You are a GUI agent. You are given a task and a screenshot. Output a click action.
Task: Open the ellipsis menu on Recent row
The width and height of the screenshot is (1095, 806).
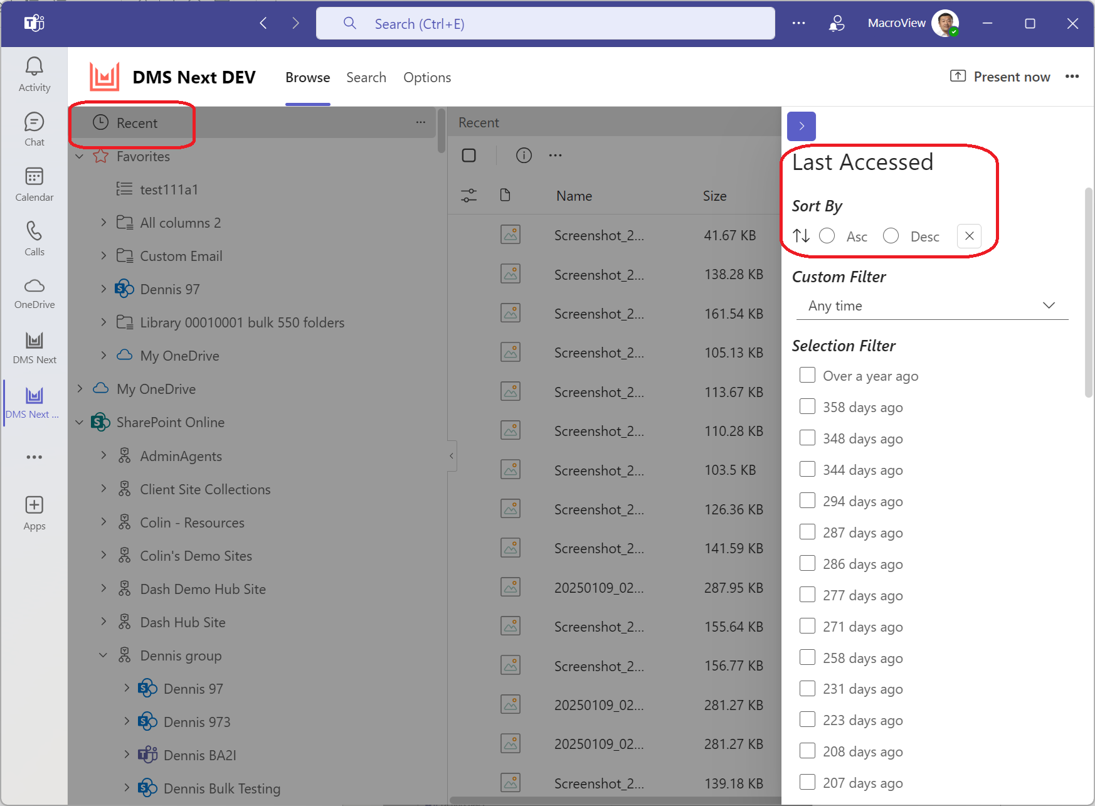pyautogui.click(x=421, y=122)
